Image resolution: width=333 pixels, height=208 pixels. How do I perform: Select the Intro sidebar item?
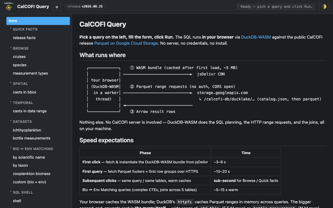[x=38, y=21]
